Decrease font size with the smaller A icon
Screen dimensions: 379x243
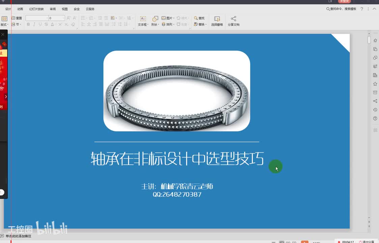pyautogui.click(x=75, y=18)
